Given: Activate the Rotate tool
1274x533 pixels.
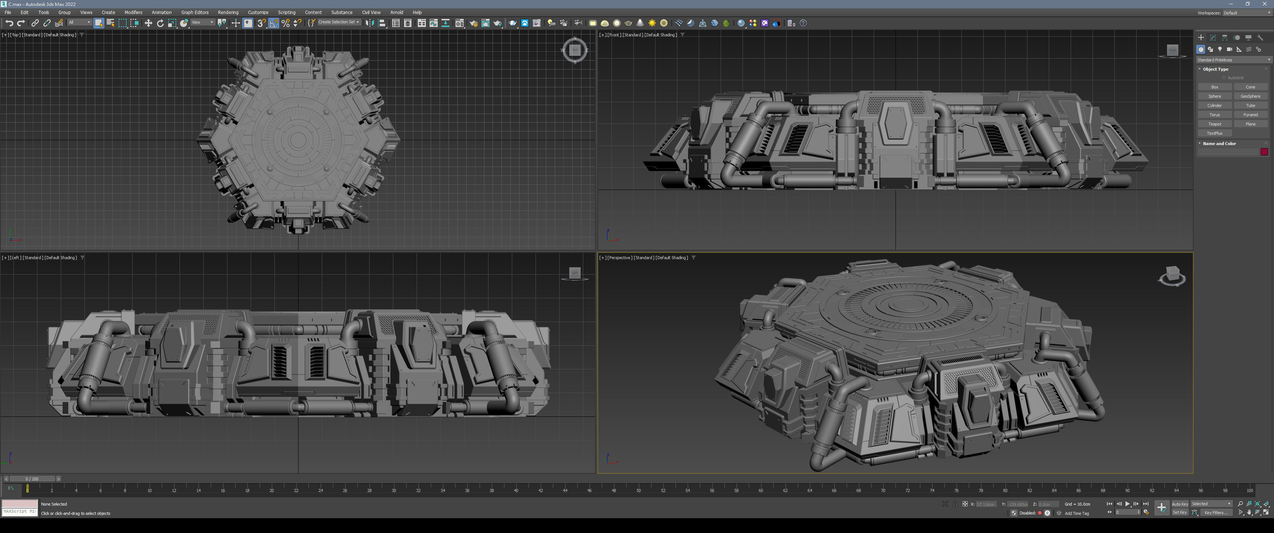Looking at the screenshot, I should [160, 23].
